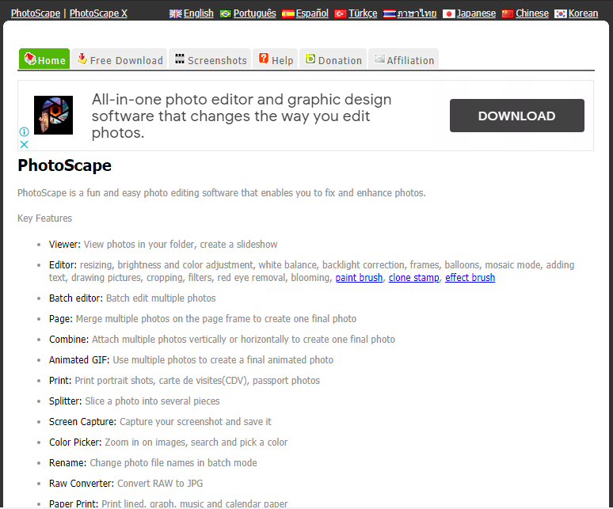The image size is (613, 509).
Task: Click the China flag icon
Action: [x=508, y=14]
